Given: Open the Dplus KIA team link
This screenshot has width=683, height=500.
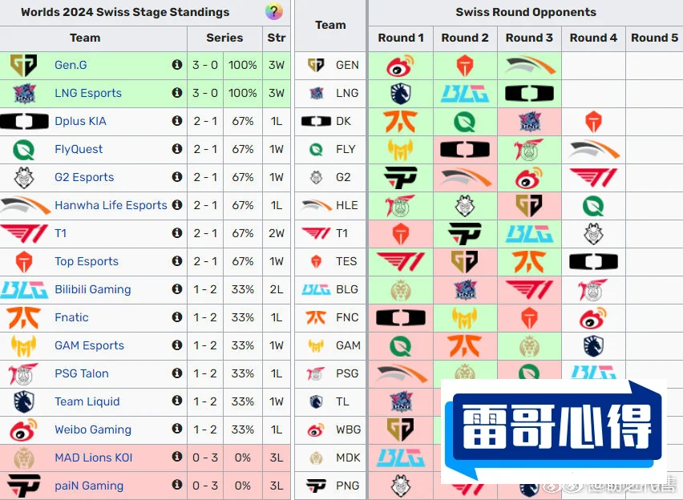Looking at the screenshot, I should pyautogui.click(x=81, y=121).
